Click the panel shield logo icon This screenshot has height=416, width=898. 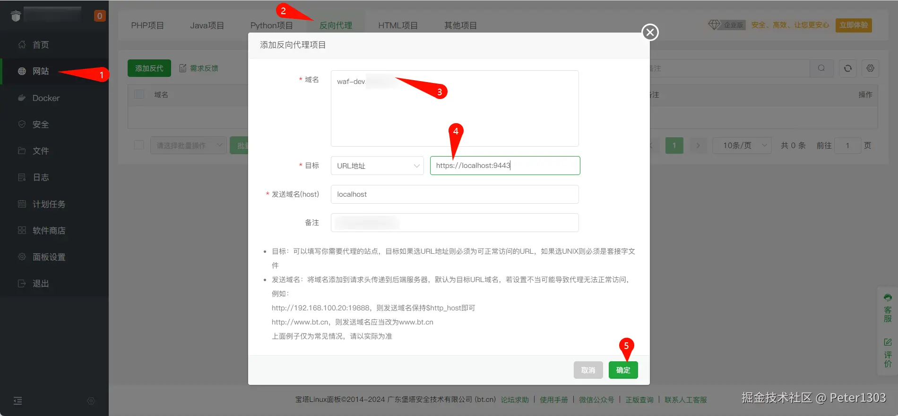(16, 16)
